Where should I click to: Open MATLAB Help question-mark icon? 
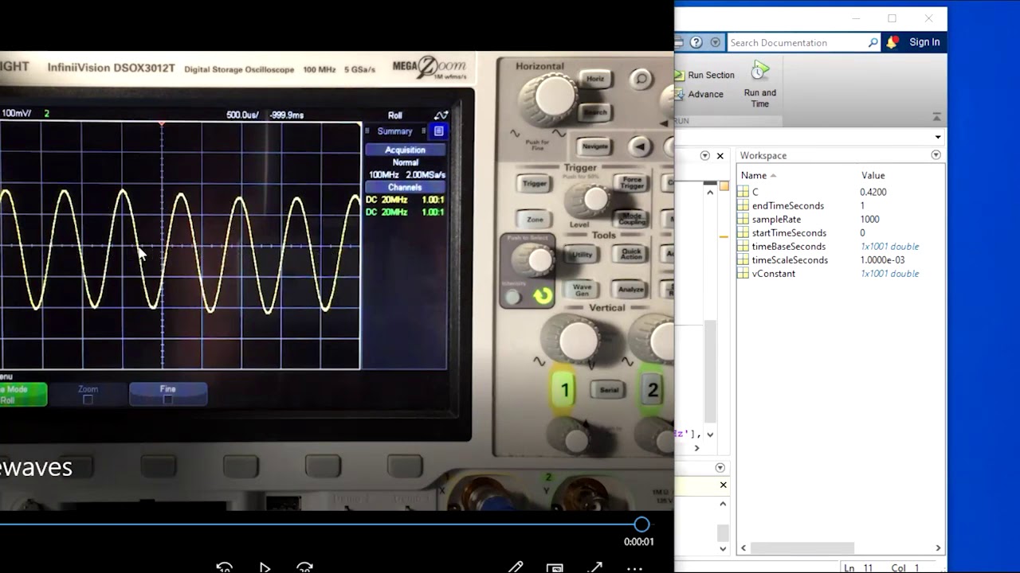pos(696,42)
